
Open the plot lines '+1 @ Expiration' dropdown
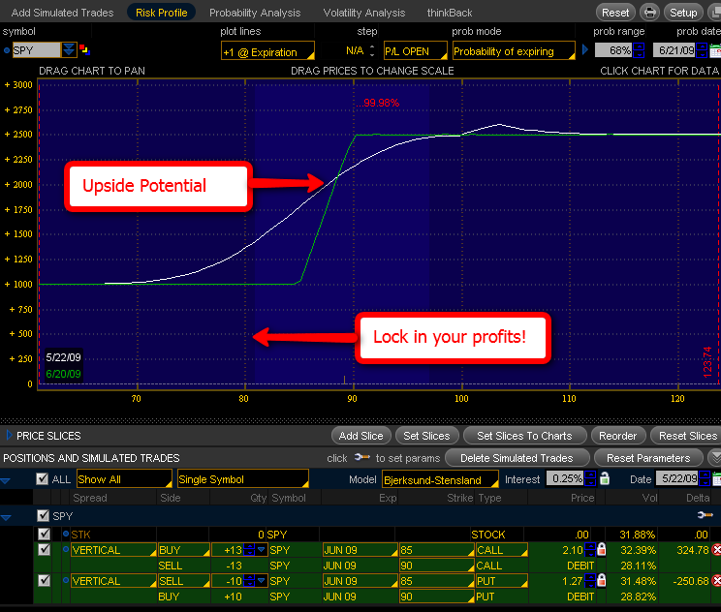[x=266, y=51]
